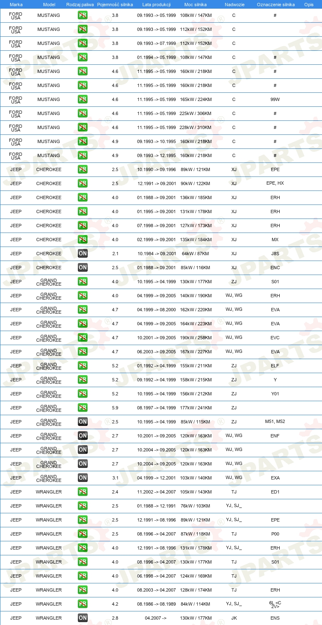
Task: Click engine code EPE, HX
Action: coord(275,183)
